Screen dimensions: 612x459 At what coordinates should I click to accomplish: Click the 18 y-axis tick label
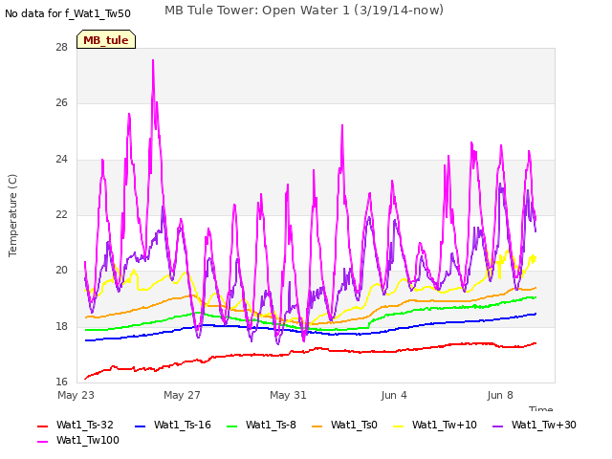point(61,326)
